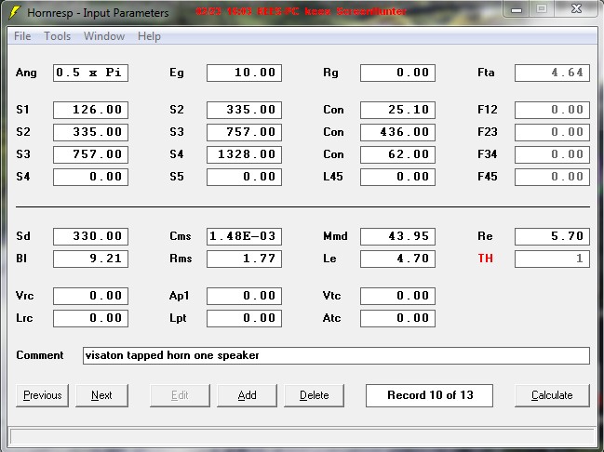Image resolution: width=604 pixels, height=452 pixels.
Task: Minimize the Hornresp window
Action: [x=517, y=9]
